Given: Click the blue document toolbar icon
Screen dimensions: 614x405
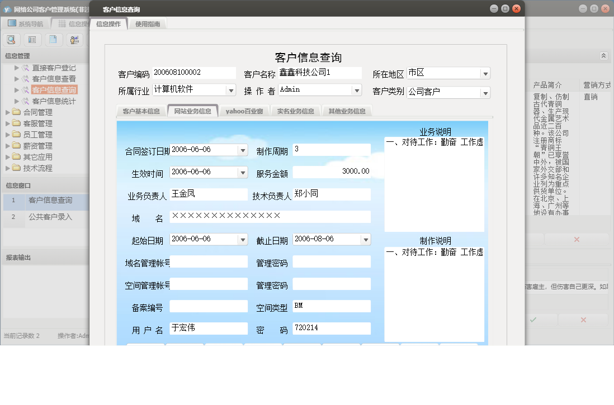Looking at the screenshot, I should coord(53,39).
